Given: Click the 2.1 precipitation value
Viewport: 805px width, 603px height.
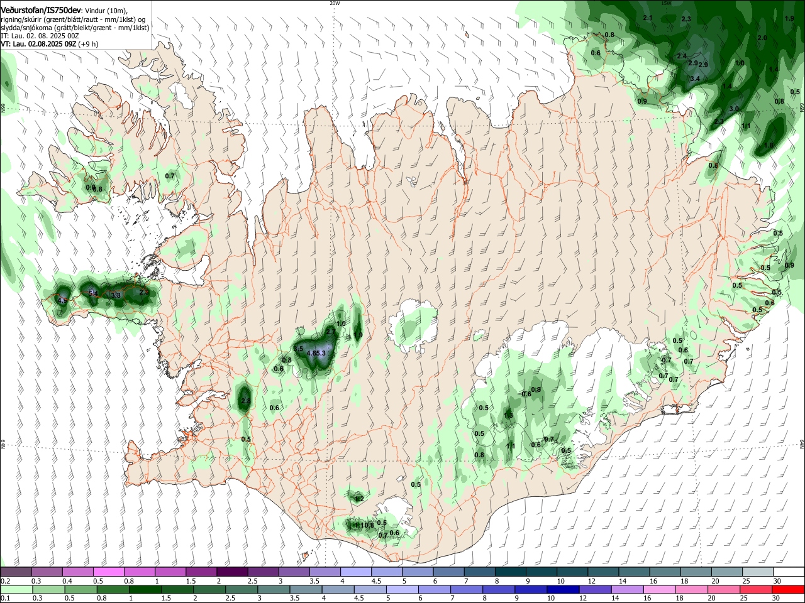Looking at the screenshot, I should coord(648,18).
